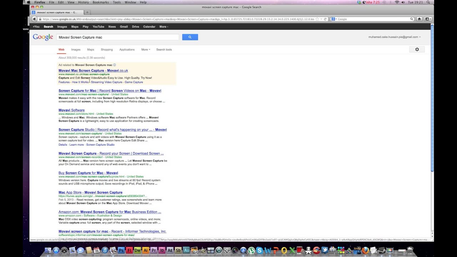
Task: Bookmark this page with the star icon
Action: [317, 19]
